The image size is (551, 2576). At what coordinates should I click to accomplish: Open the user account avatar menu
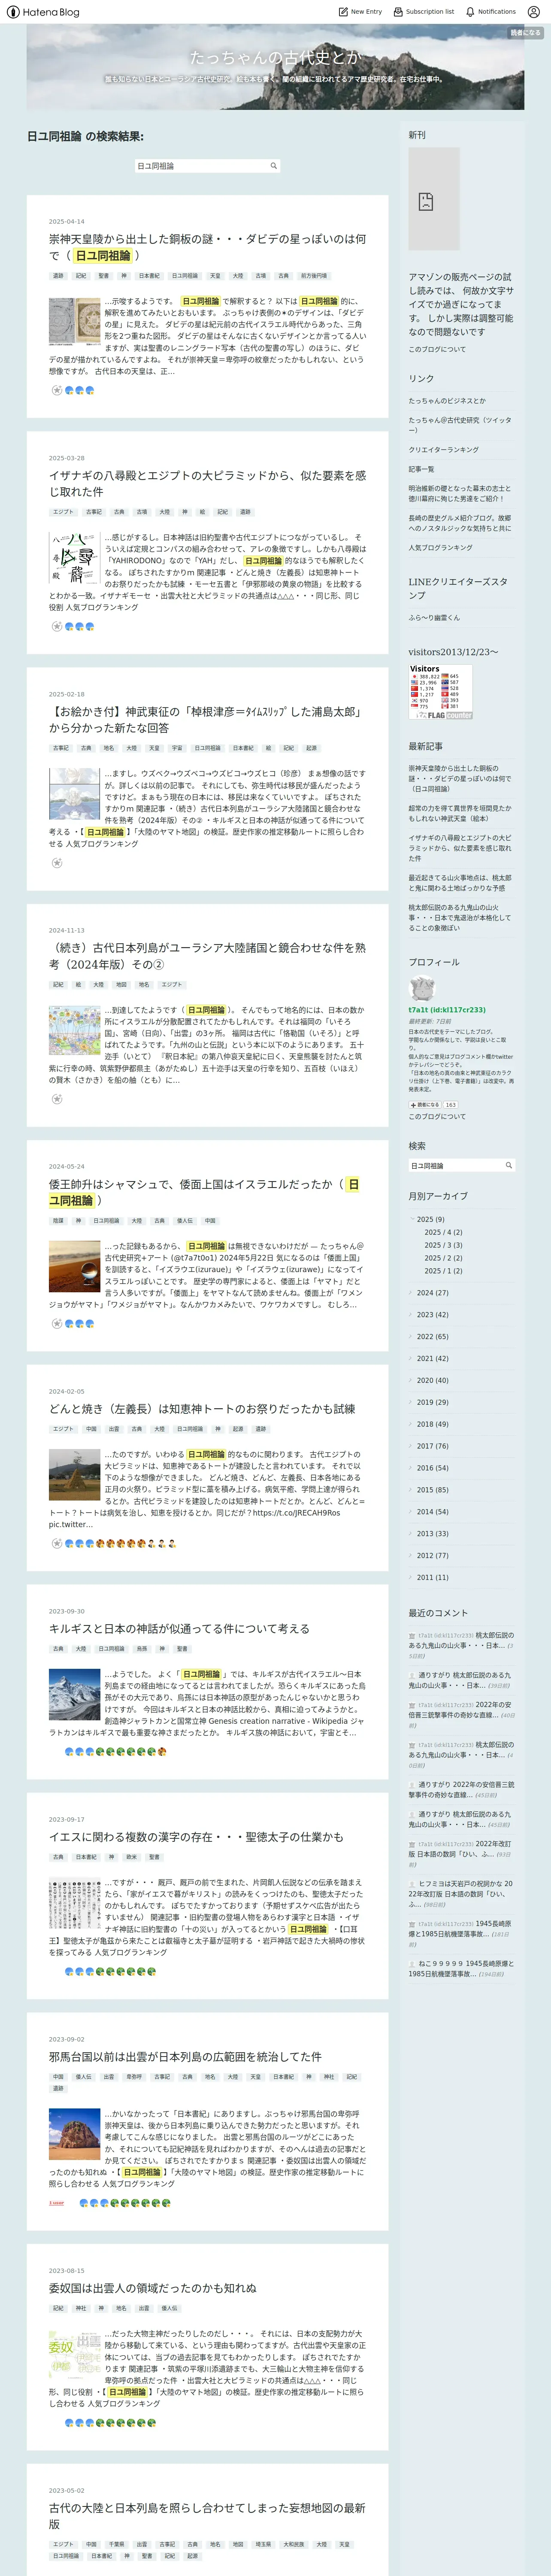533,12
